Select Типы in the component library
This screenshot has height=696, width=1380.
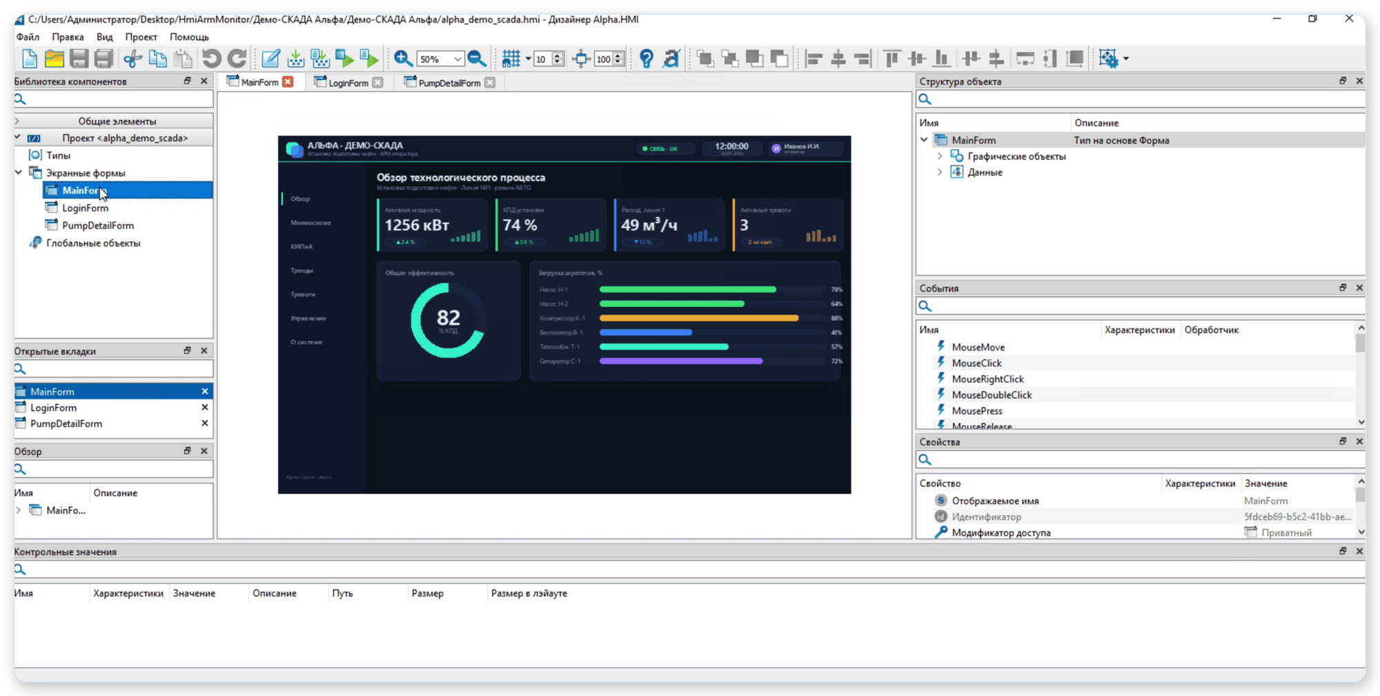point(58,155)
